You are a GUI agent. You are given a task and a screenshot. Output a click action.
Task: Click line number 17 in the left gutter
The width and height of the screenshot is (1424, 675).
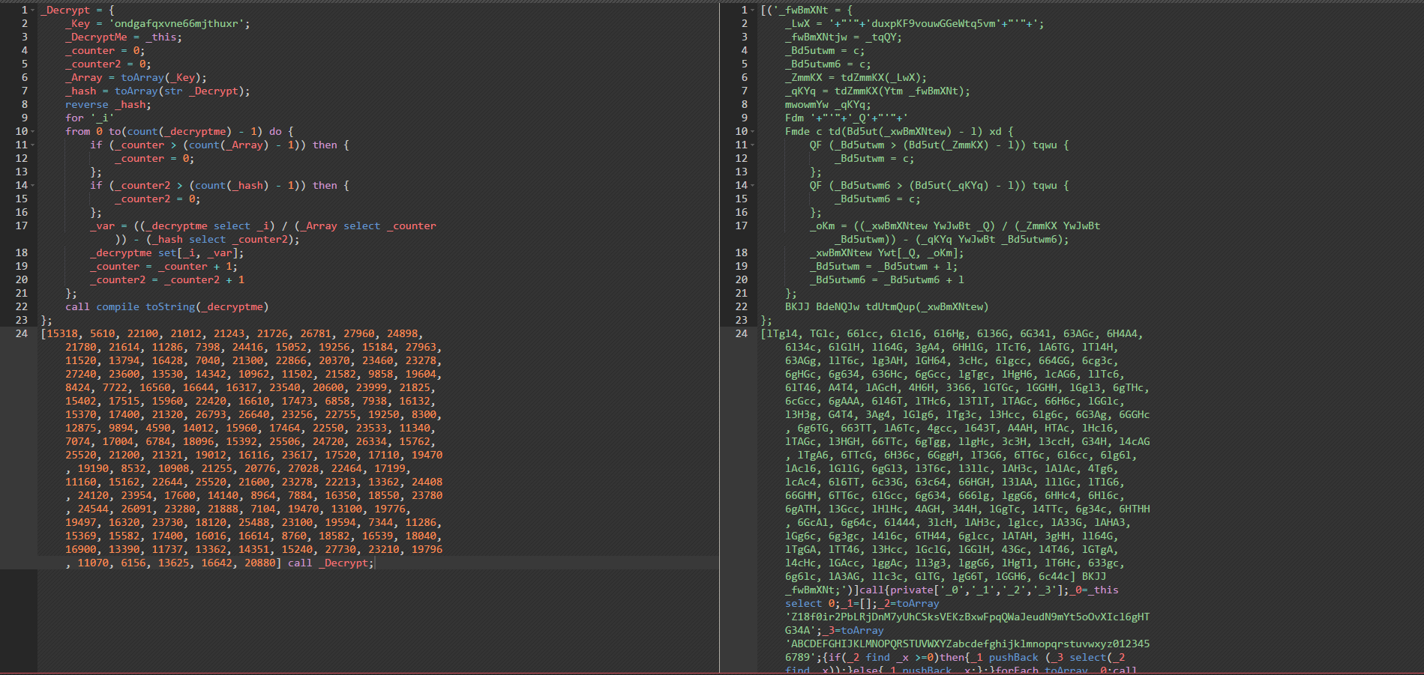coord(21,226)
